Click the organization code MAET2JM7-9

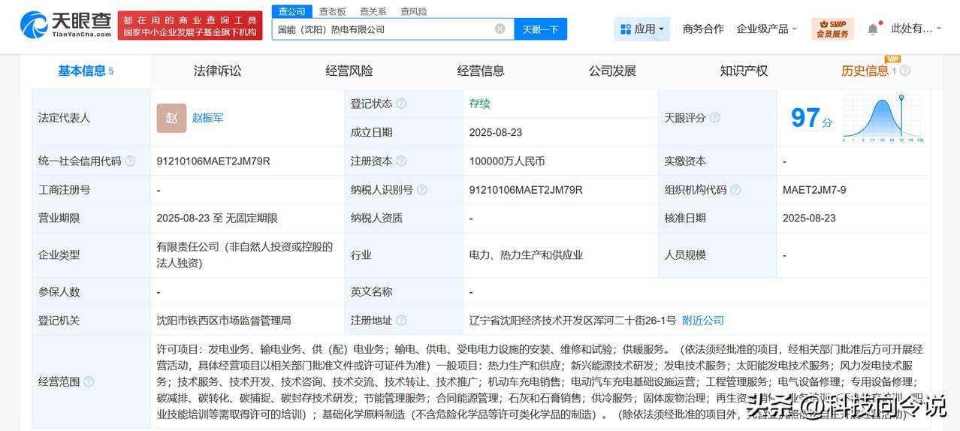pos(814,190)
